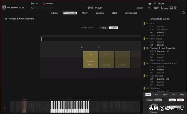
Task: Select Sustains + LEG under Solo Trumpet
Action: pos(163,79)
